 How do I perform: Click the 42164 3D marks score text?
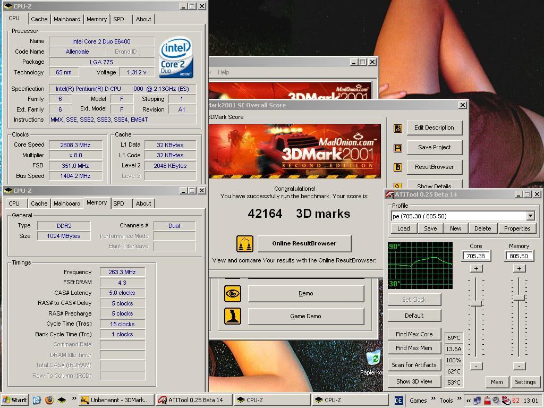[x=299, y=214]
